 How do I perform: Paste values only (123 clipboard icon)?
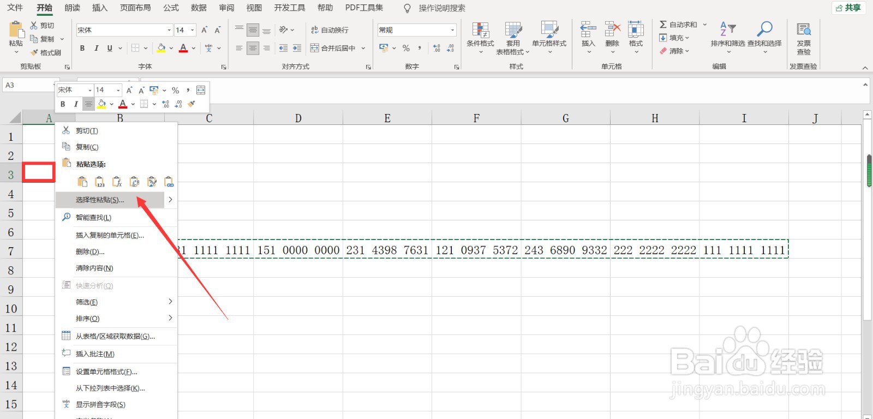[100, 182]
